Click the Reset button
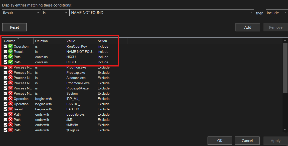Viewport: 288px width, 146px height. [14, 27]
